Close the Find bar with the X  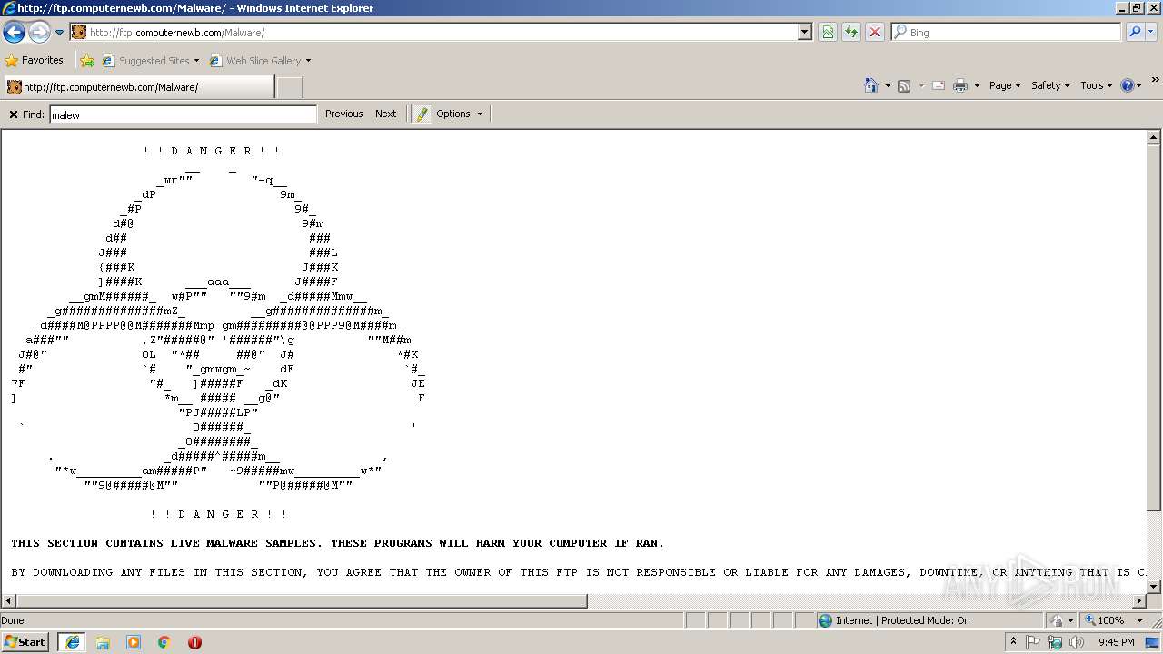(x=14, y=114)
